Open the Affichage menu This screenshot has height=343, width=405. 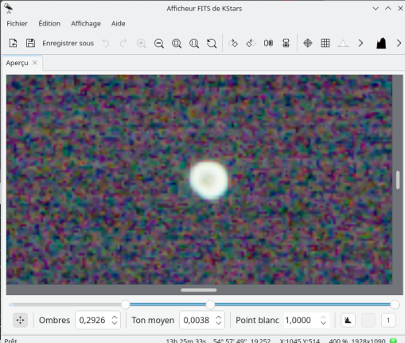click(x=86, y=24)
